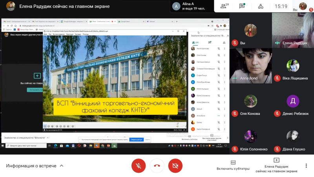
Task: Click Юлія Солоненко's avatar tile
Action: 251,136
